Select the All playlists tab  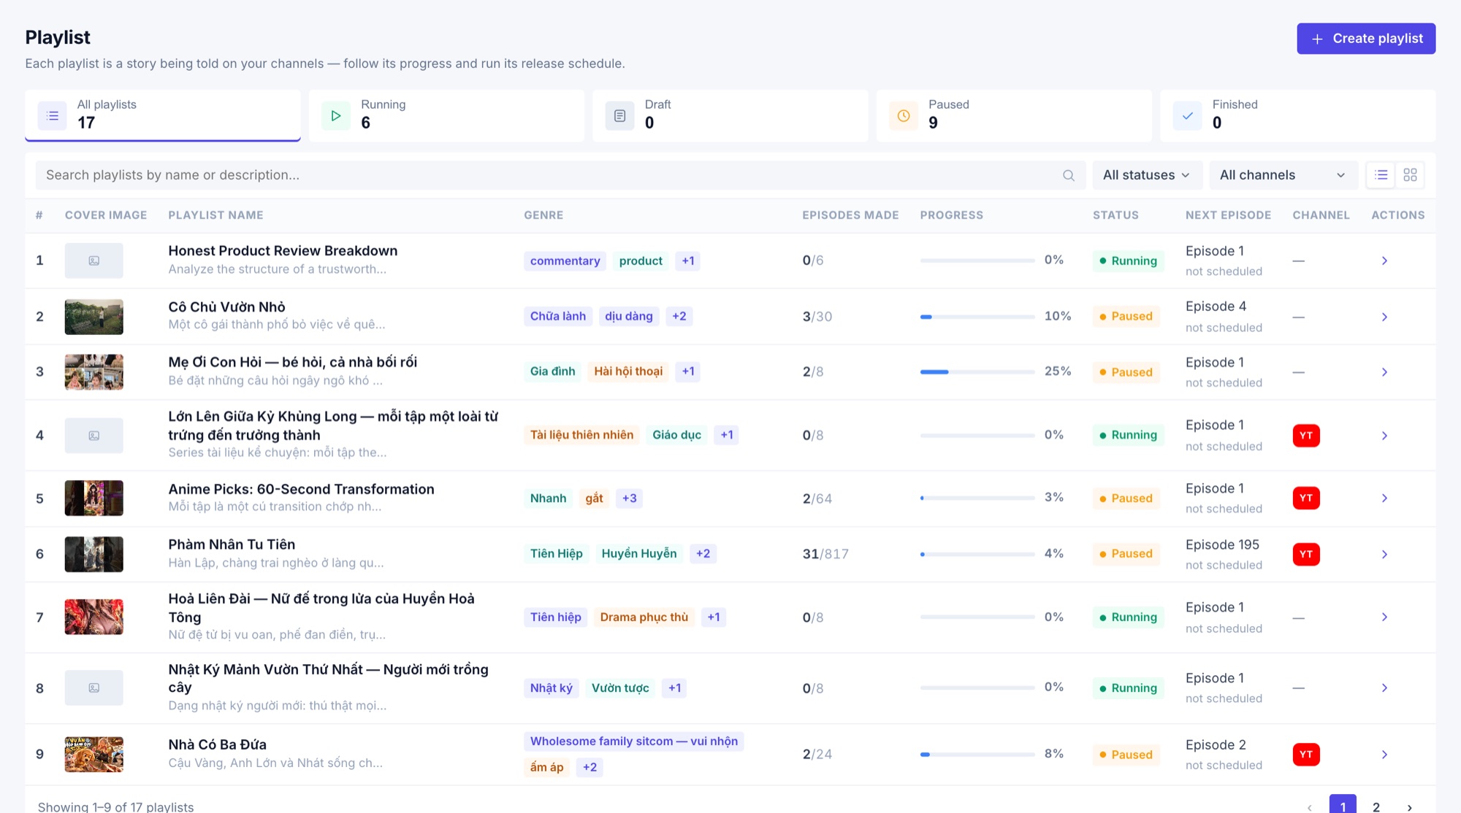(163, 115)
